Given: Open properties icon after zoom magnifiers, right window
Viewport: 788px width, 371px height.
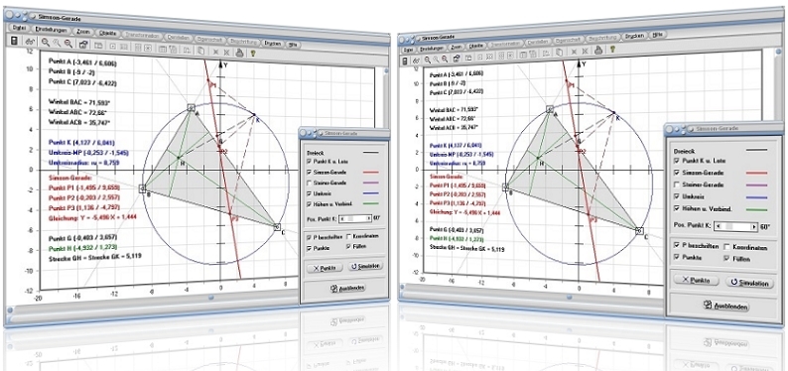Looking at the screenshot, I should point(457,59).
